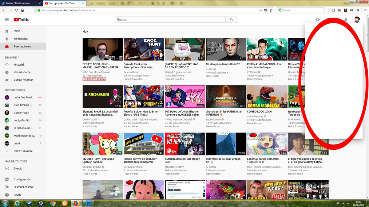Open RESEÑA: MEGALODÓN video title
This screenshot has height=207, width=369.
pyautogui.click(x=264, y=66)
